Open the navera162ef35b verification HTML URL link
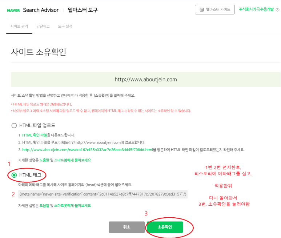The height and width of the screenshot is (238, 281). (x=88, y=150)
